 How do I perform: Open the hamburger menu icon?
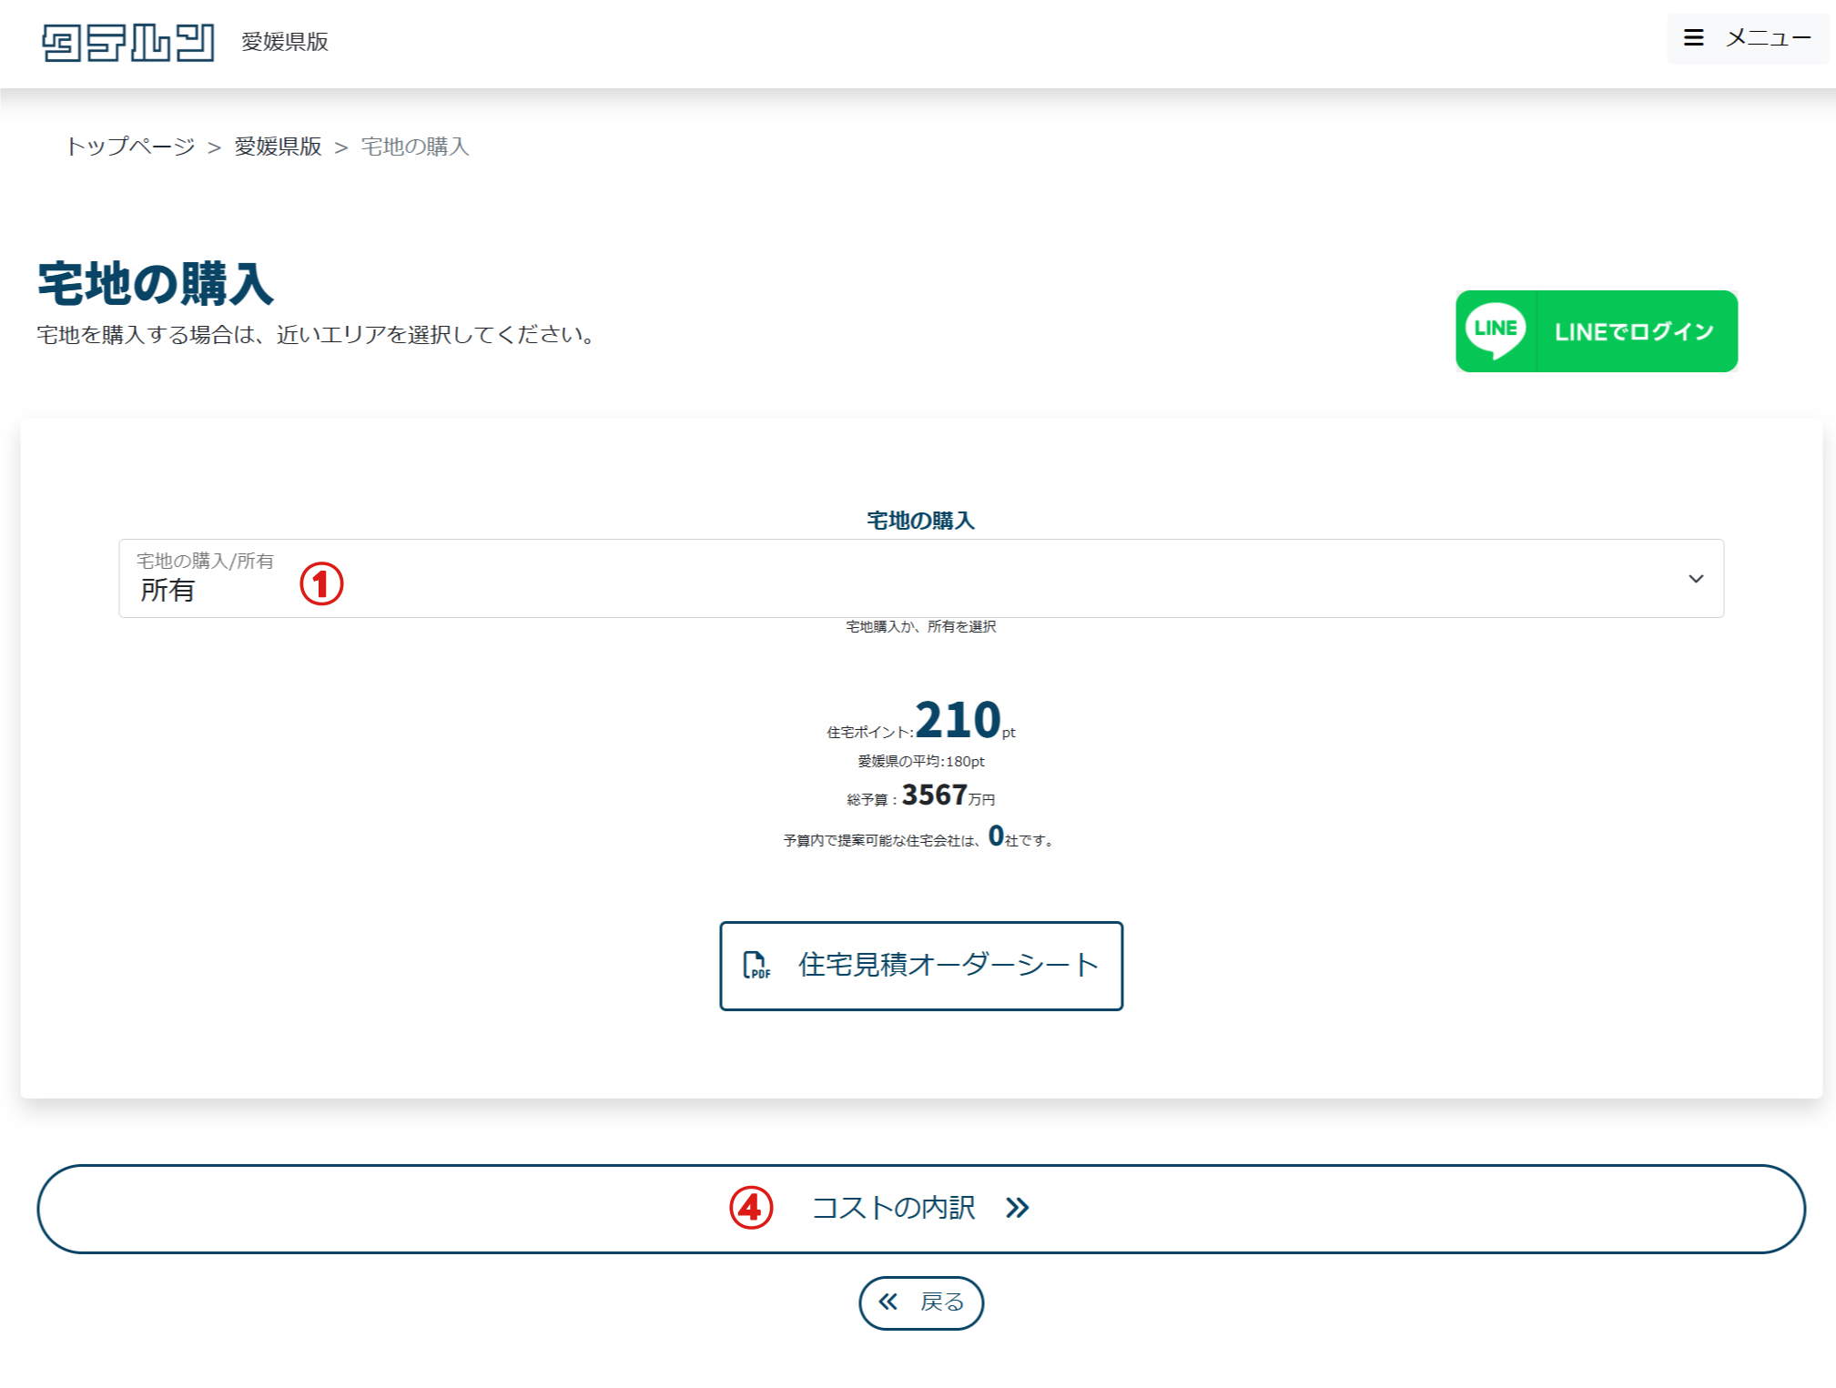pyautogui.click(x=1693, y=38)
